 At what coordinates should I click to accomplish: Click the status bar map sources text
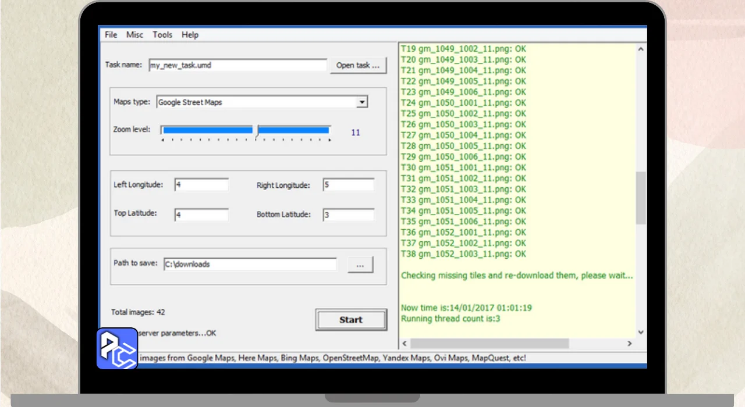(x=333, y=358)
